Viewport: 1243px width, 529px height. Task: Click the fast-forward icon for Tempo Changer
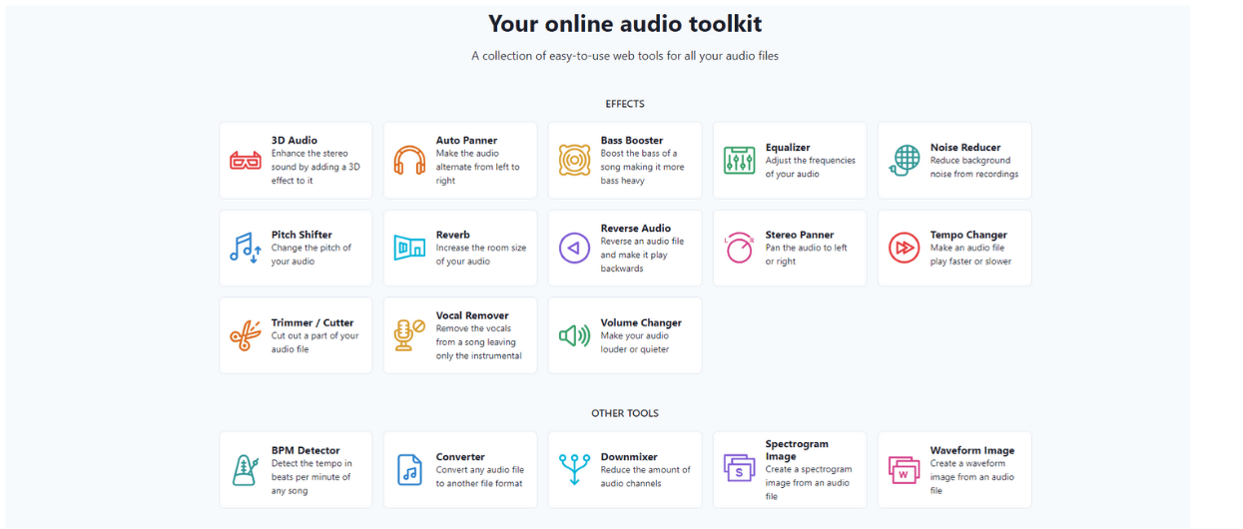[x=904, y=248]
